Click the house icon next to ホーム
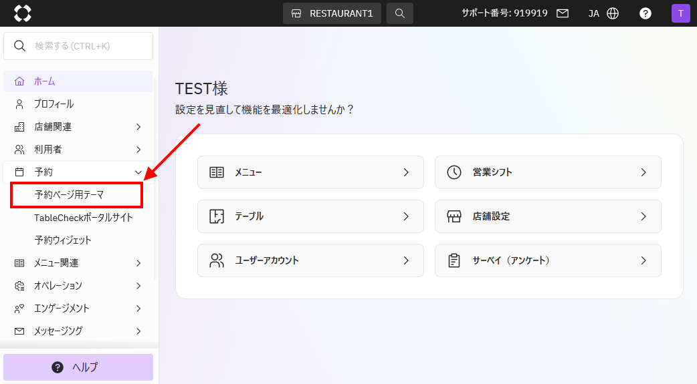697x384 pixels. [19, 81]
